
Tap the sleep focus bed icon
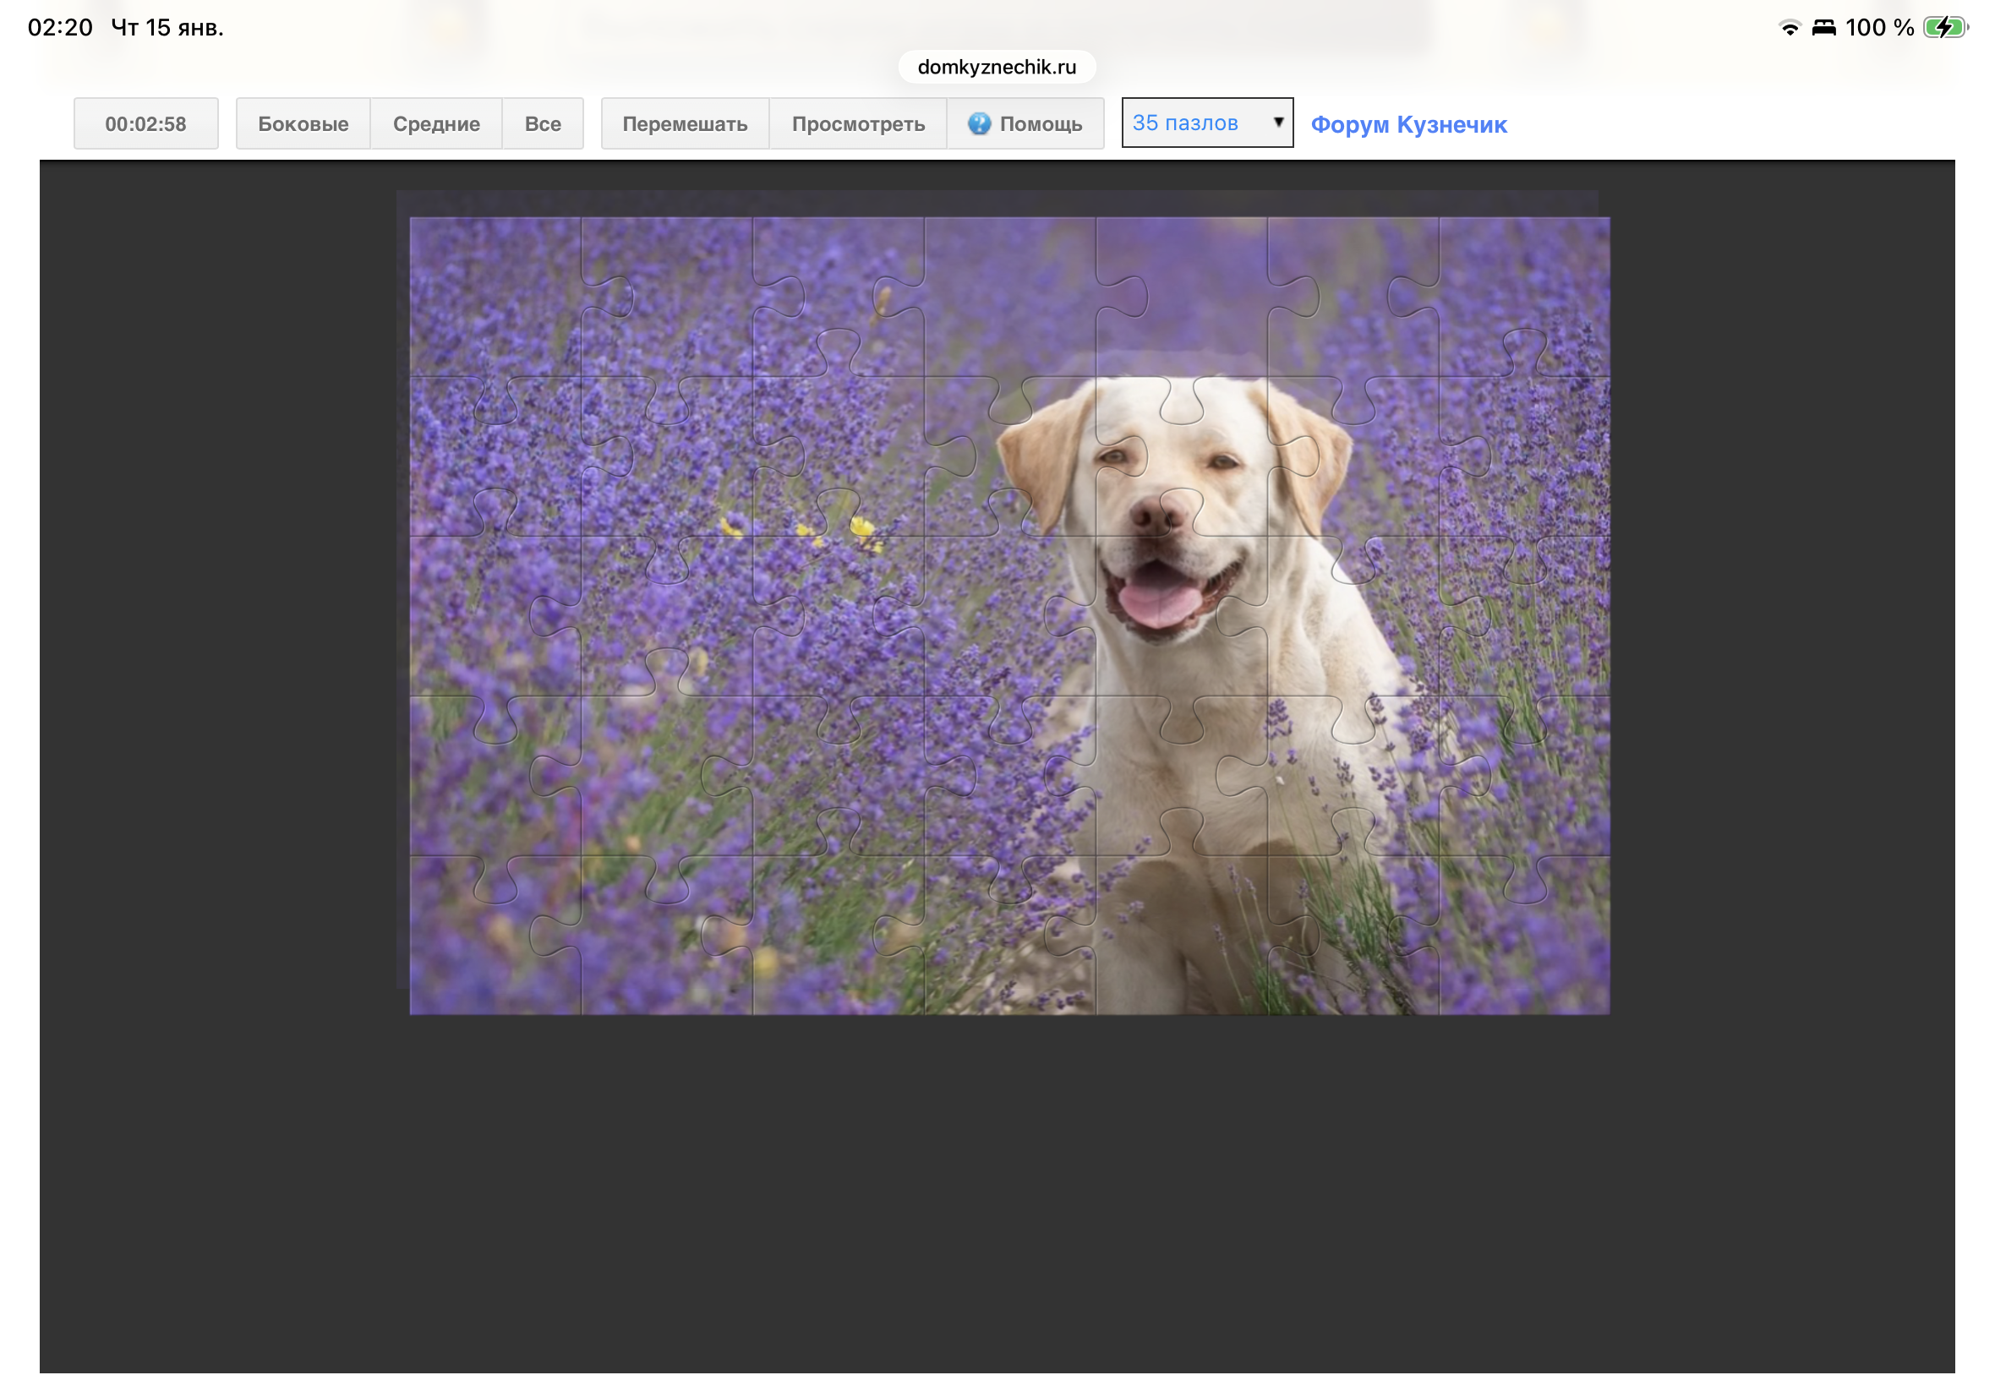pos(1823,28)
